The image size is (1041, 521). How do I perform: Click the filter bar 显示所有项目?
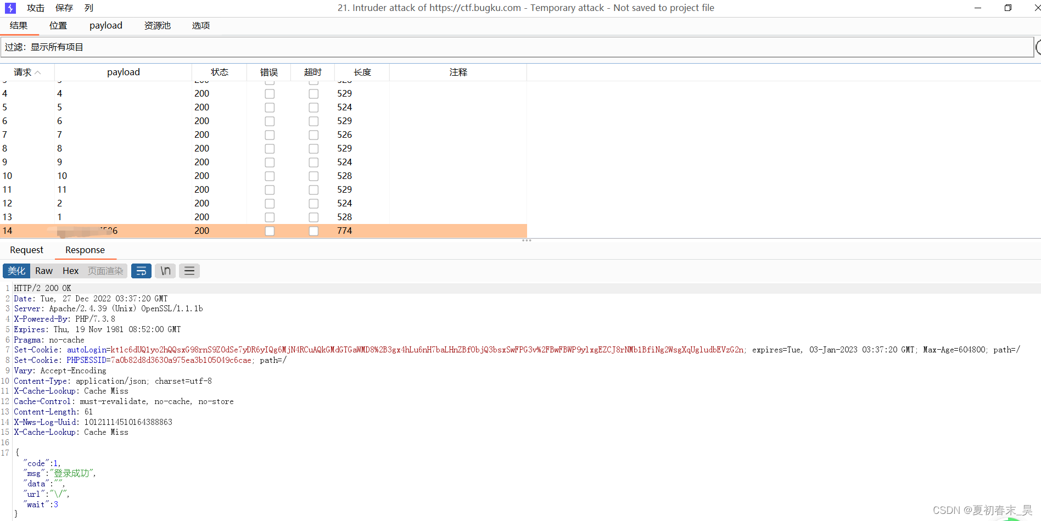pyautogui.click(x=517, y=47)
